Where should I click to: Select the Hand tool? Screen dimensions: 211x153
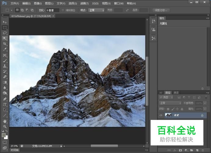pyautogui.click(x=5, y=121)
